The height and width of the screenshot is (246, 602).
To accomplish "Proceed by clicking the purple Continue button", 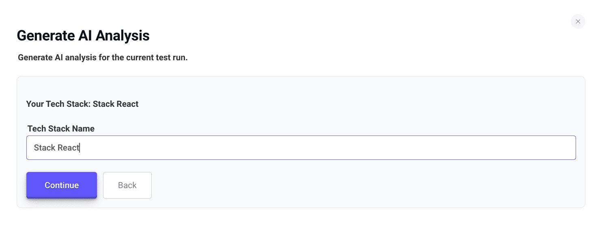I will tap(62, 185).
